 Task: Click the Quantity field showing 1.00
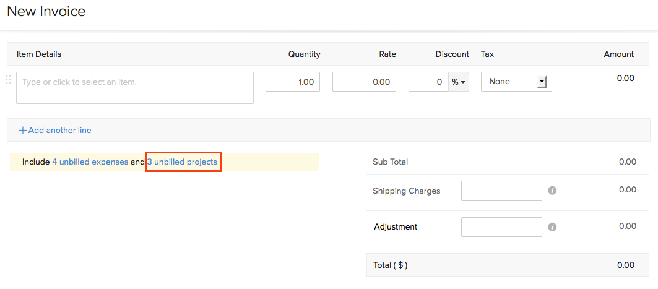click(x=293, y=82)
